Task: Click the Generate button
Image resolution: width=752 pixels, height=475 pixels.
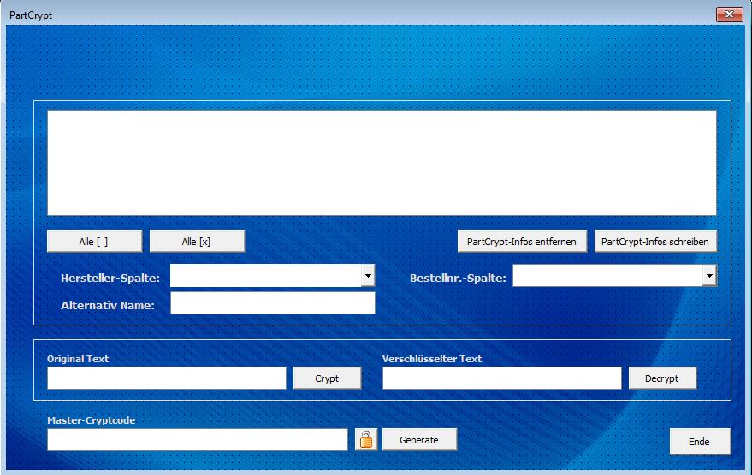Action: point(419,440)
